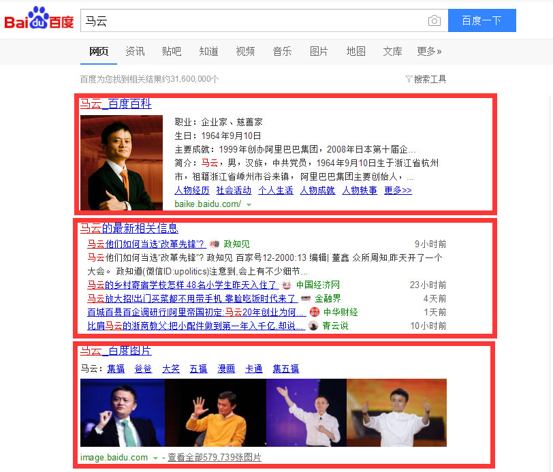Open the 大笑 image tag

[171, 369]
